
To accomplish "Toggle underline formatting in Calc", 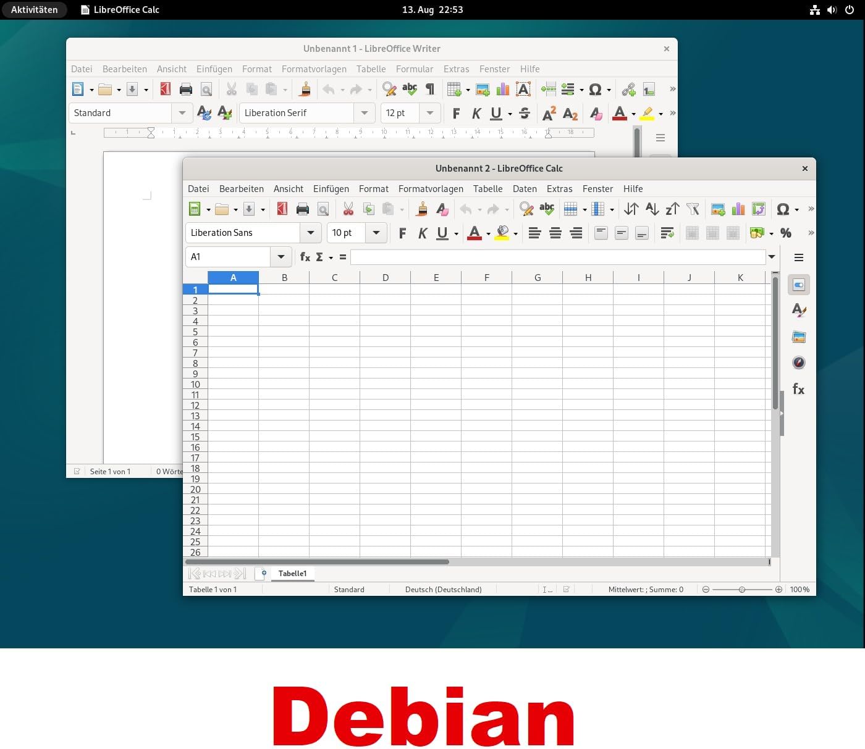I will point(442,233).
